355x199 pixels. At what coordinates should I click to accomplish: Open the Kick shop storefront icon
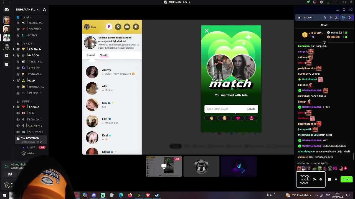point(329,179)
